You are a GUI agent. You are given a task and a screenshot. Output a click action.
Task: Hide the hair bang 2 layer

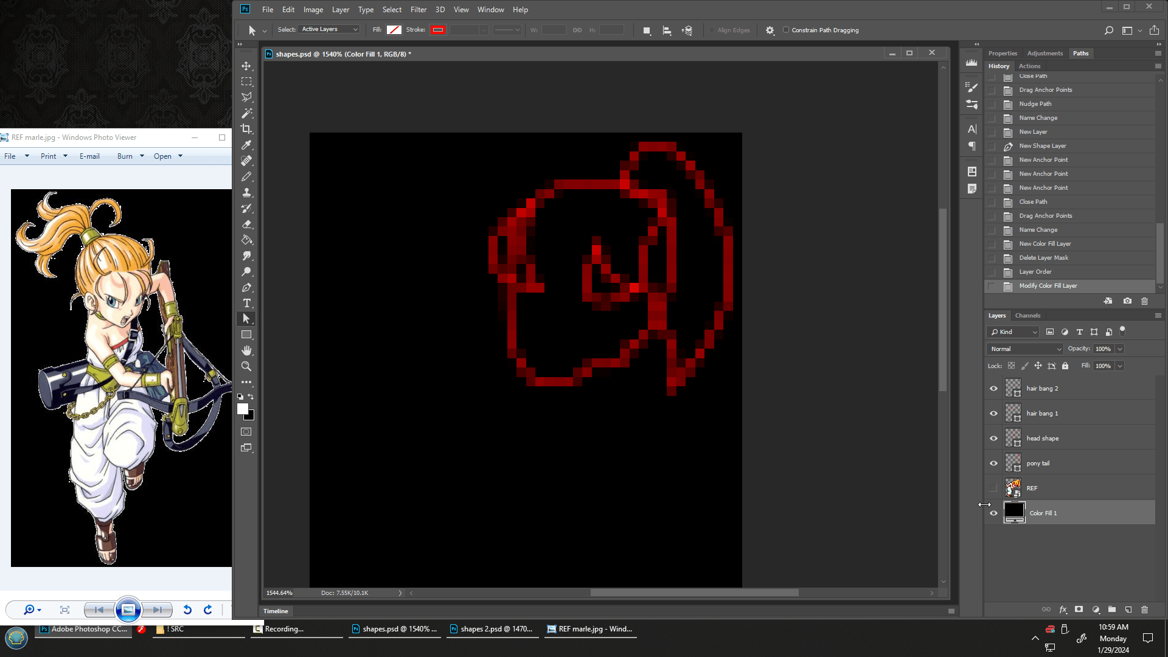pyautogui.click(x=993, y=389)
